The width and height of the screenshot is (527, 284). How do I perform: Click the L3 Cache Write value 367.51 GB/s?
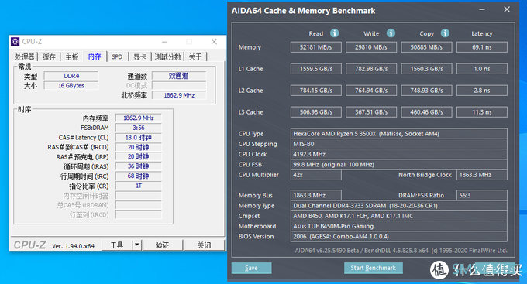click(x=371, y=112)
